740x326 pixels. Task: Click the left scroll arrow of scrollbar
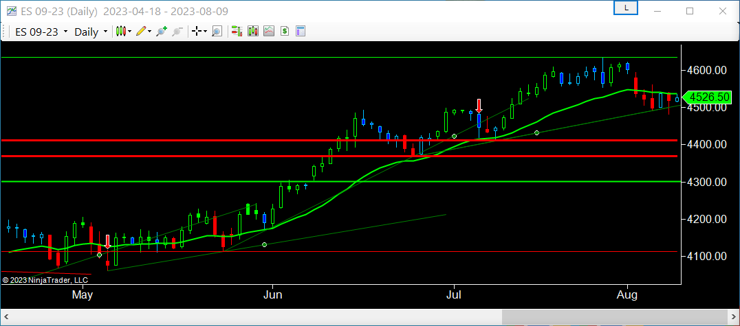point(8,318)
